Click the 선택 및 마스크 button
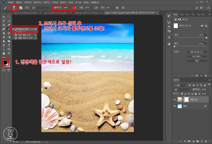 (197, 52)
